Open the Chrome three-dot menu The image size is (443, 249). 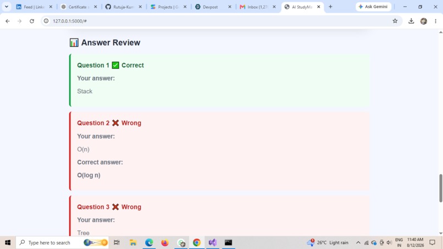[435, 21]
